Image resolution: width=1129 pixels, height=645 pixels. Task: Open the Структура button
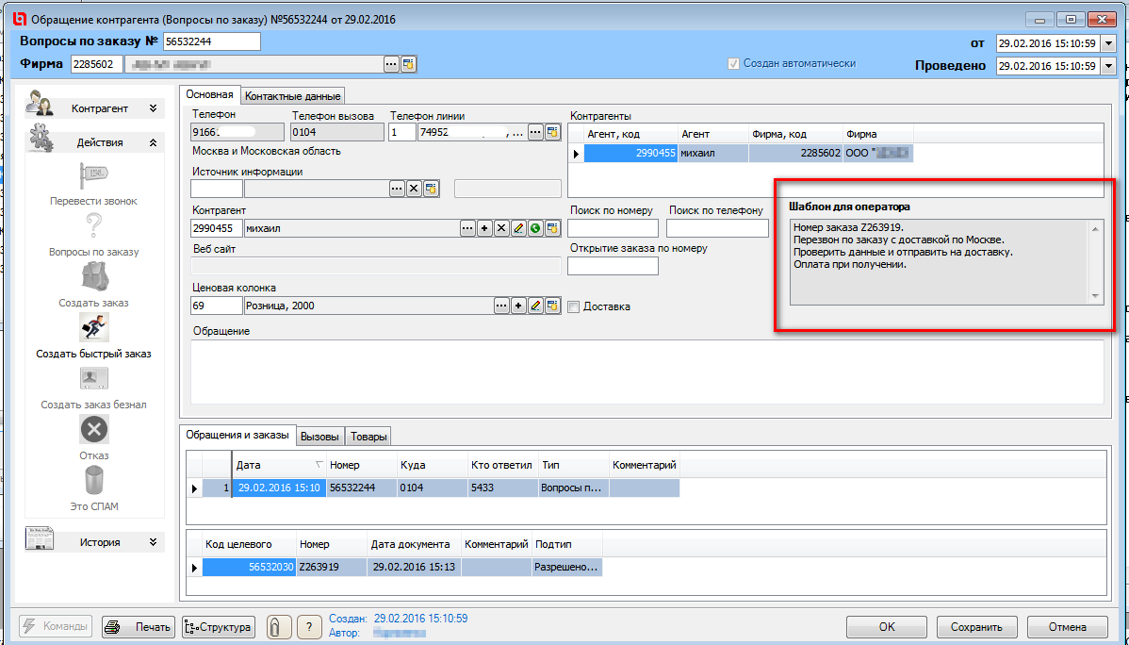pyautogui.click(x=219, y=626)
